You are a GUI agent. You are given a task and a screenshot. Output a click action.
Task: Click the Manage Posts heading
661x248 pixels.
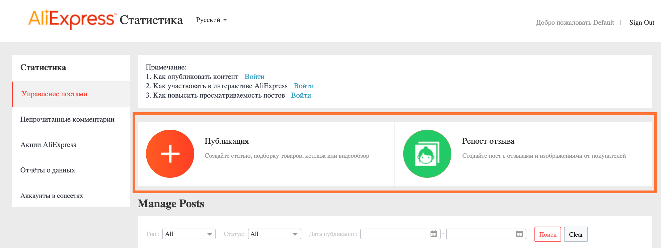pos(171,204)
